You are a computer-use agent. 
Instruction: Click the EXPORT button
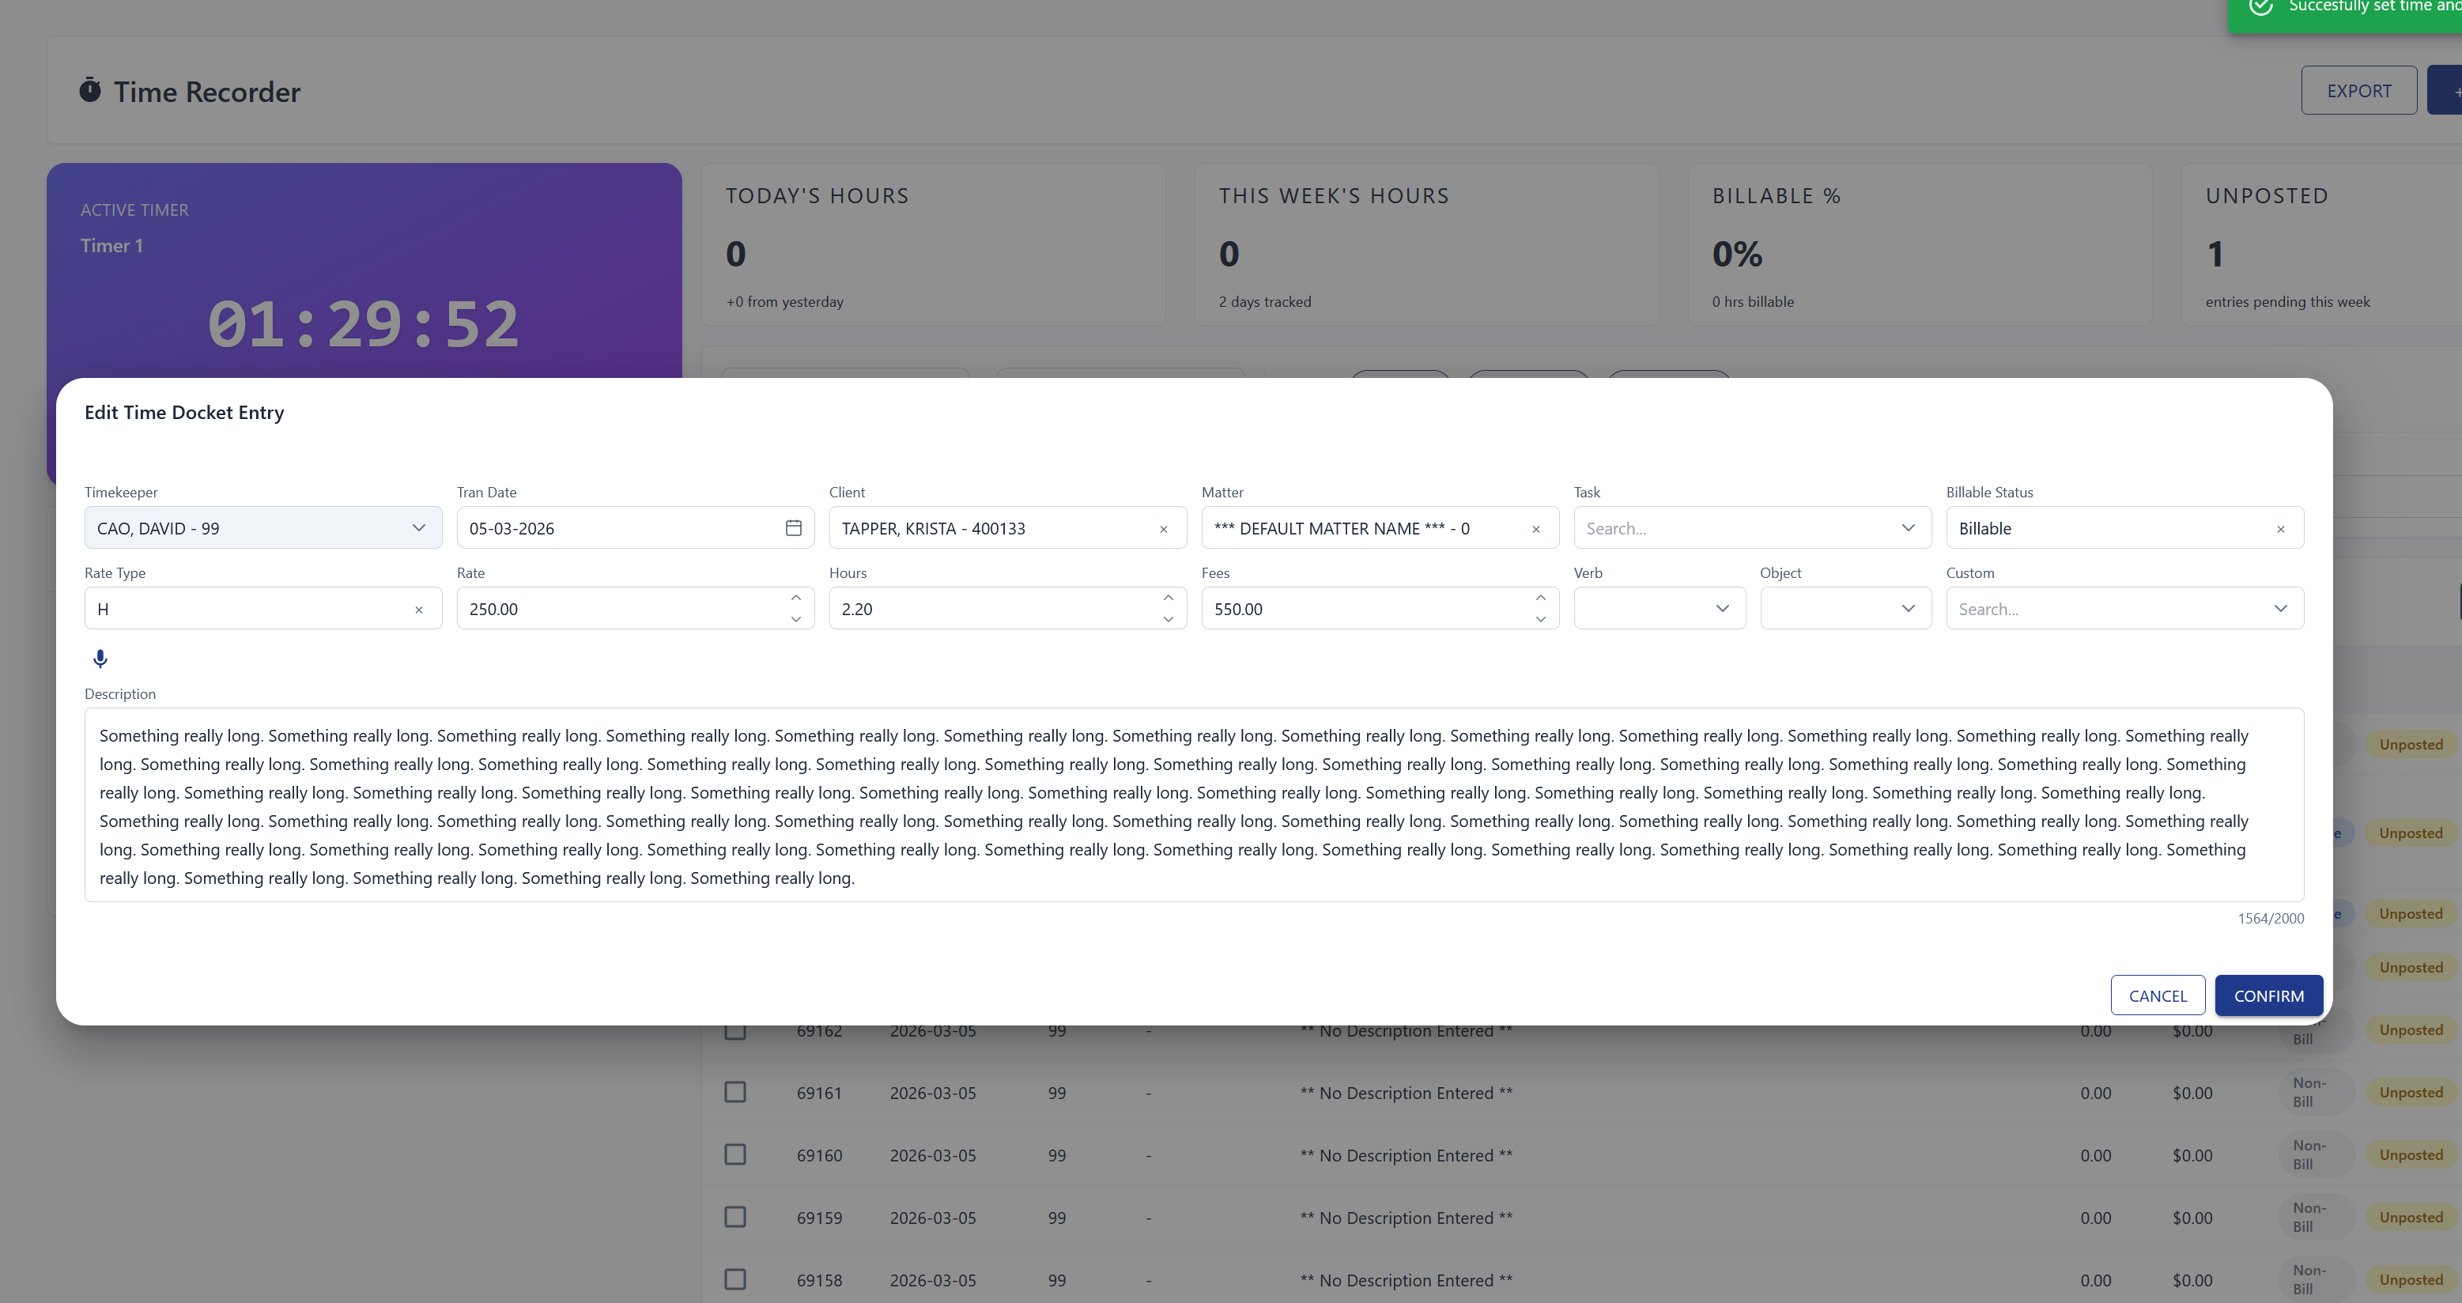click(2358, 89)
